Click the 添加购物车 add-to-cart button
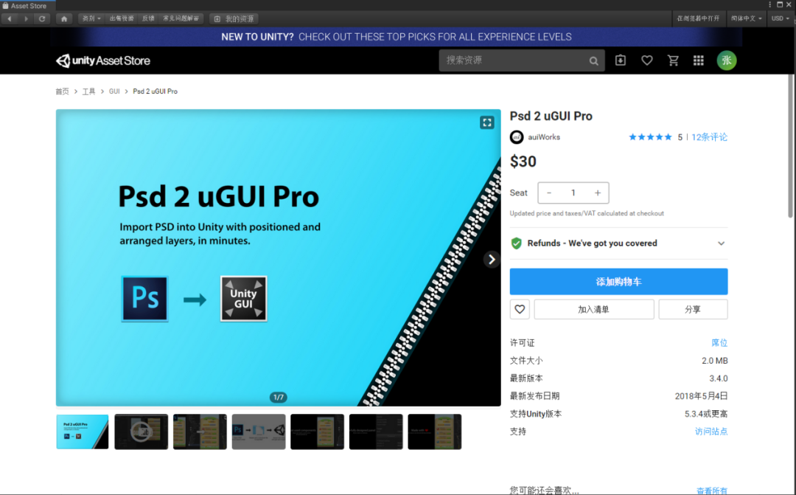 [x=618, y=282]
